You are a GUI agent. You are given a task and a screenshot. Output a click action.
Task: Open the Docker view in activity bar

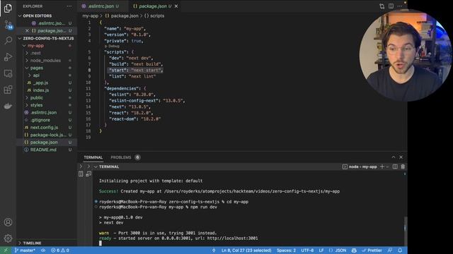point(8,106)
